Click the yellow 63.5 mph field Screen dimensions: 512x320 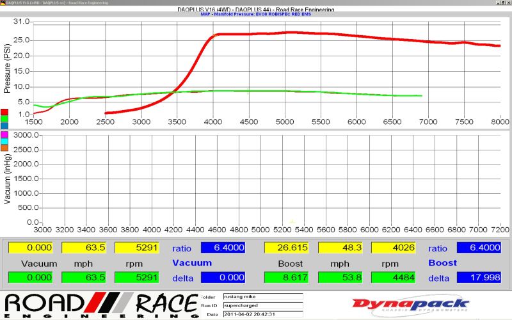tap(84, 248)
